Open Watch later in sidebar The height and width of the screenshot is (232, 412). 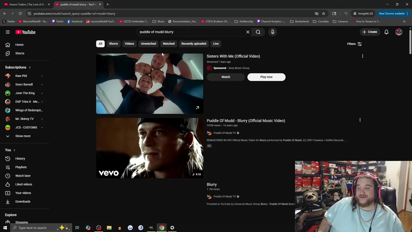click(x=23, y=176)
